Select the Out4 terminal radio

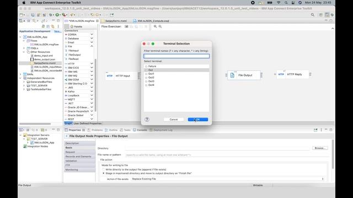click(146, 85)
